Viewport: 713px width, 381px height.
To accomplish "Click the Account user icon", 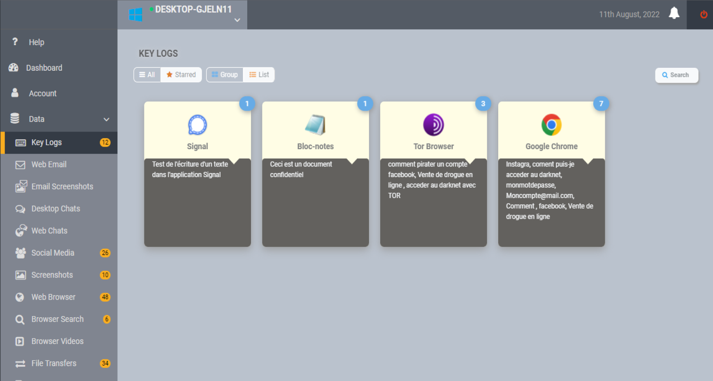I will 15,93.
